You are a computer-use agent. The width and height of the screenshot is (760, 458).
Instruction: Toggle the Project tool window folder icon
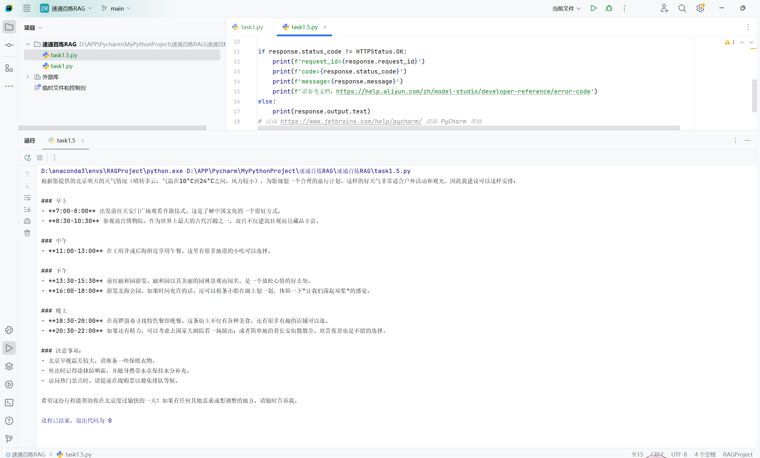(x=9, y=27)
